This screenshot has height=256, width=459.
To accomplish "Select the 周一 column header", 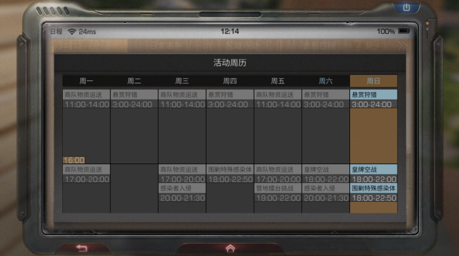I will pyautogui.click(x=86, y=81).
